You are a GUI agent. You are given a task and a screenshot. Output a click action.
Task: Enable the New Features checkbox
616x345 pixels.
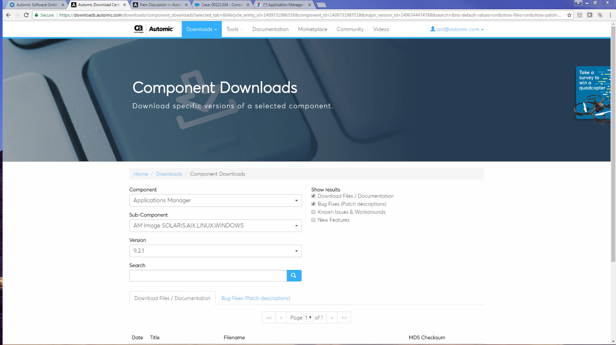point(313,220)
